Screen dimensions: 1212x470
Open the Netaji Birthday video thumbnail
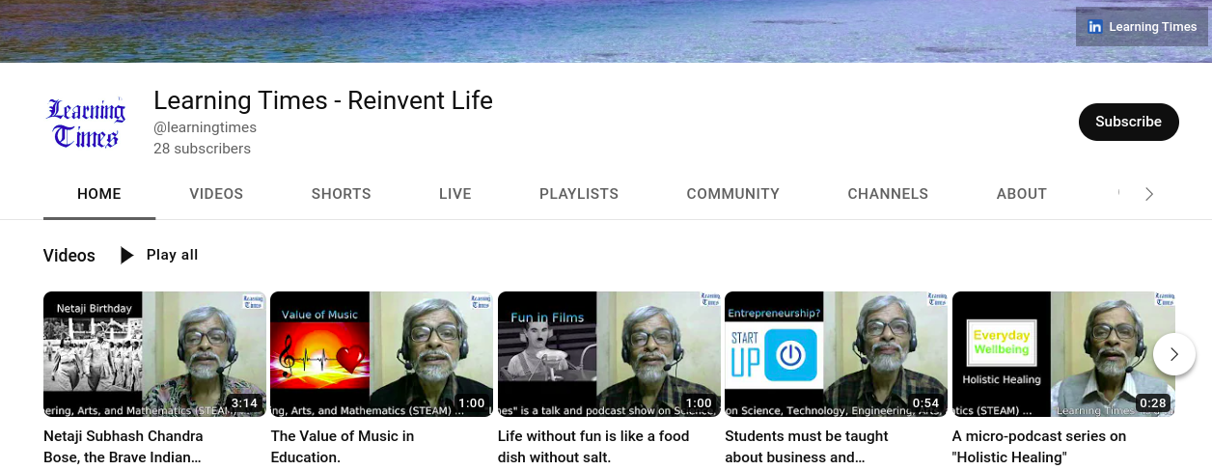click(x=154, y=354)
